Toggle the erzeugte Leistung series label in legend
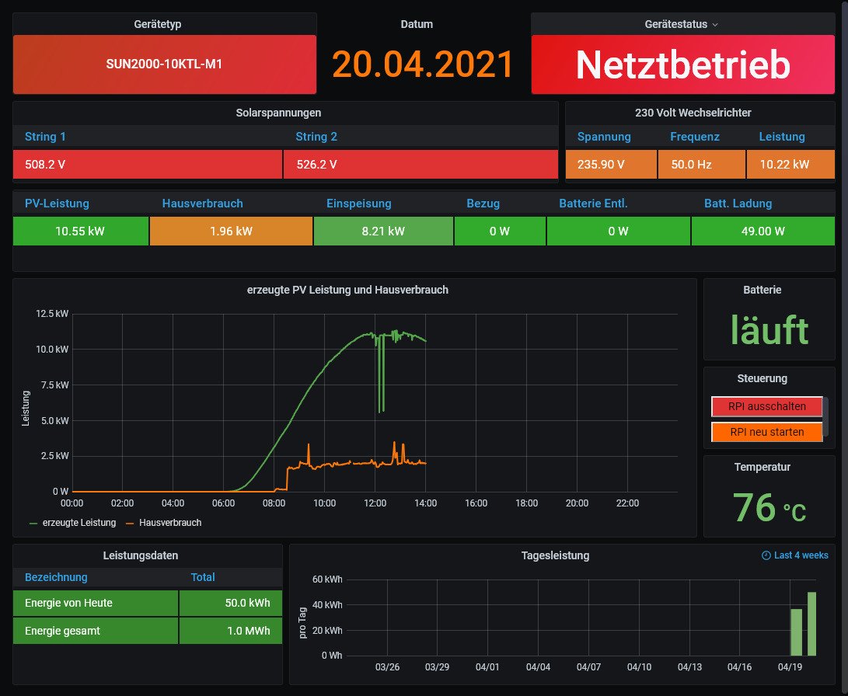Viewport: 848px width, 696px height. 79,523
